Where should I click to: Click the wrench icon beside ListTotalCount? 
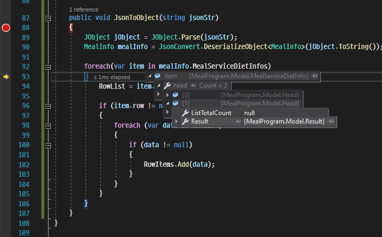185,113
